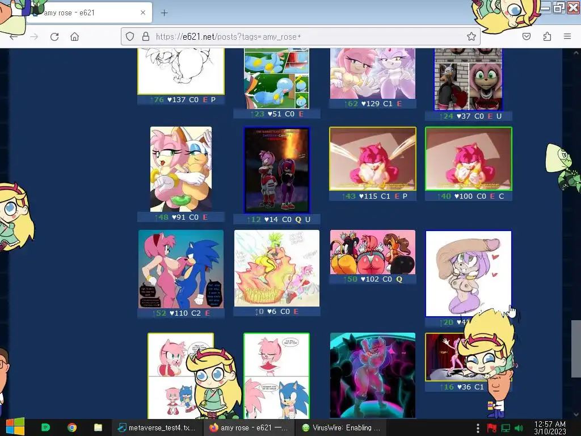
Task: Open the extensions puzzle icon
Action: [x=547, y=36]
